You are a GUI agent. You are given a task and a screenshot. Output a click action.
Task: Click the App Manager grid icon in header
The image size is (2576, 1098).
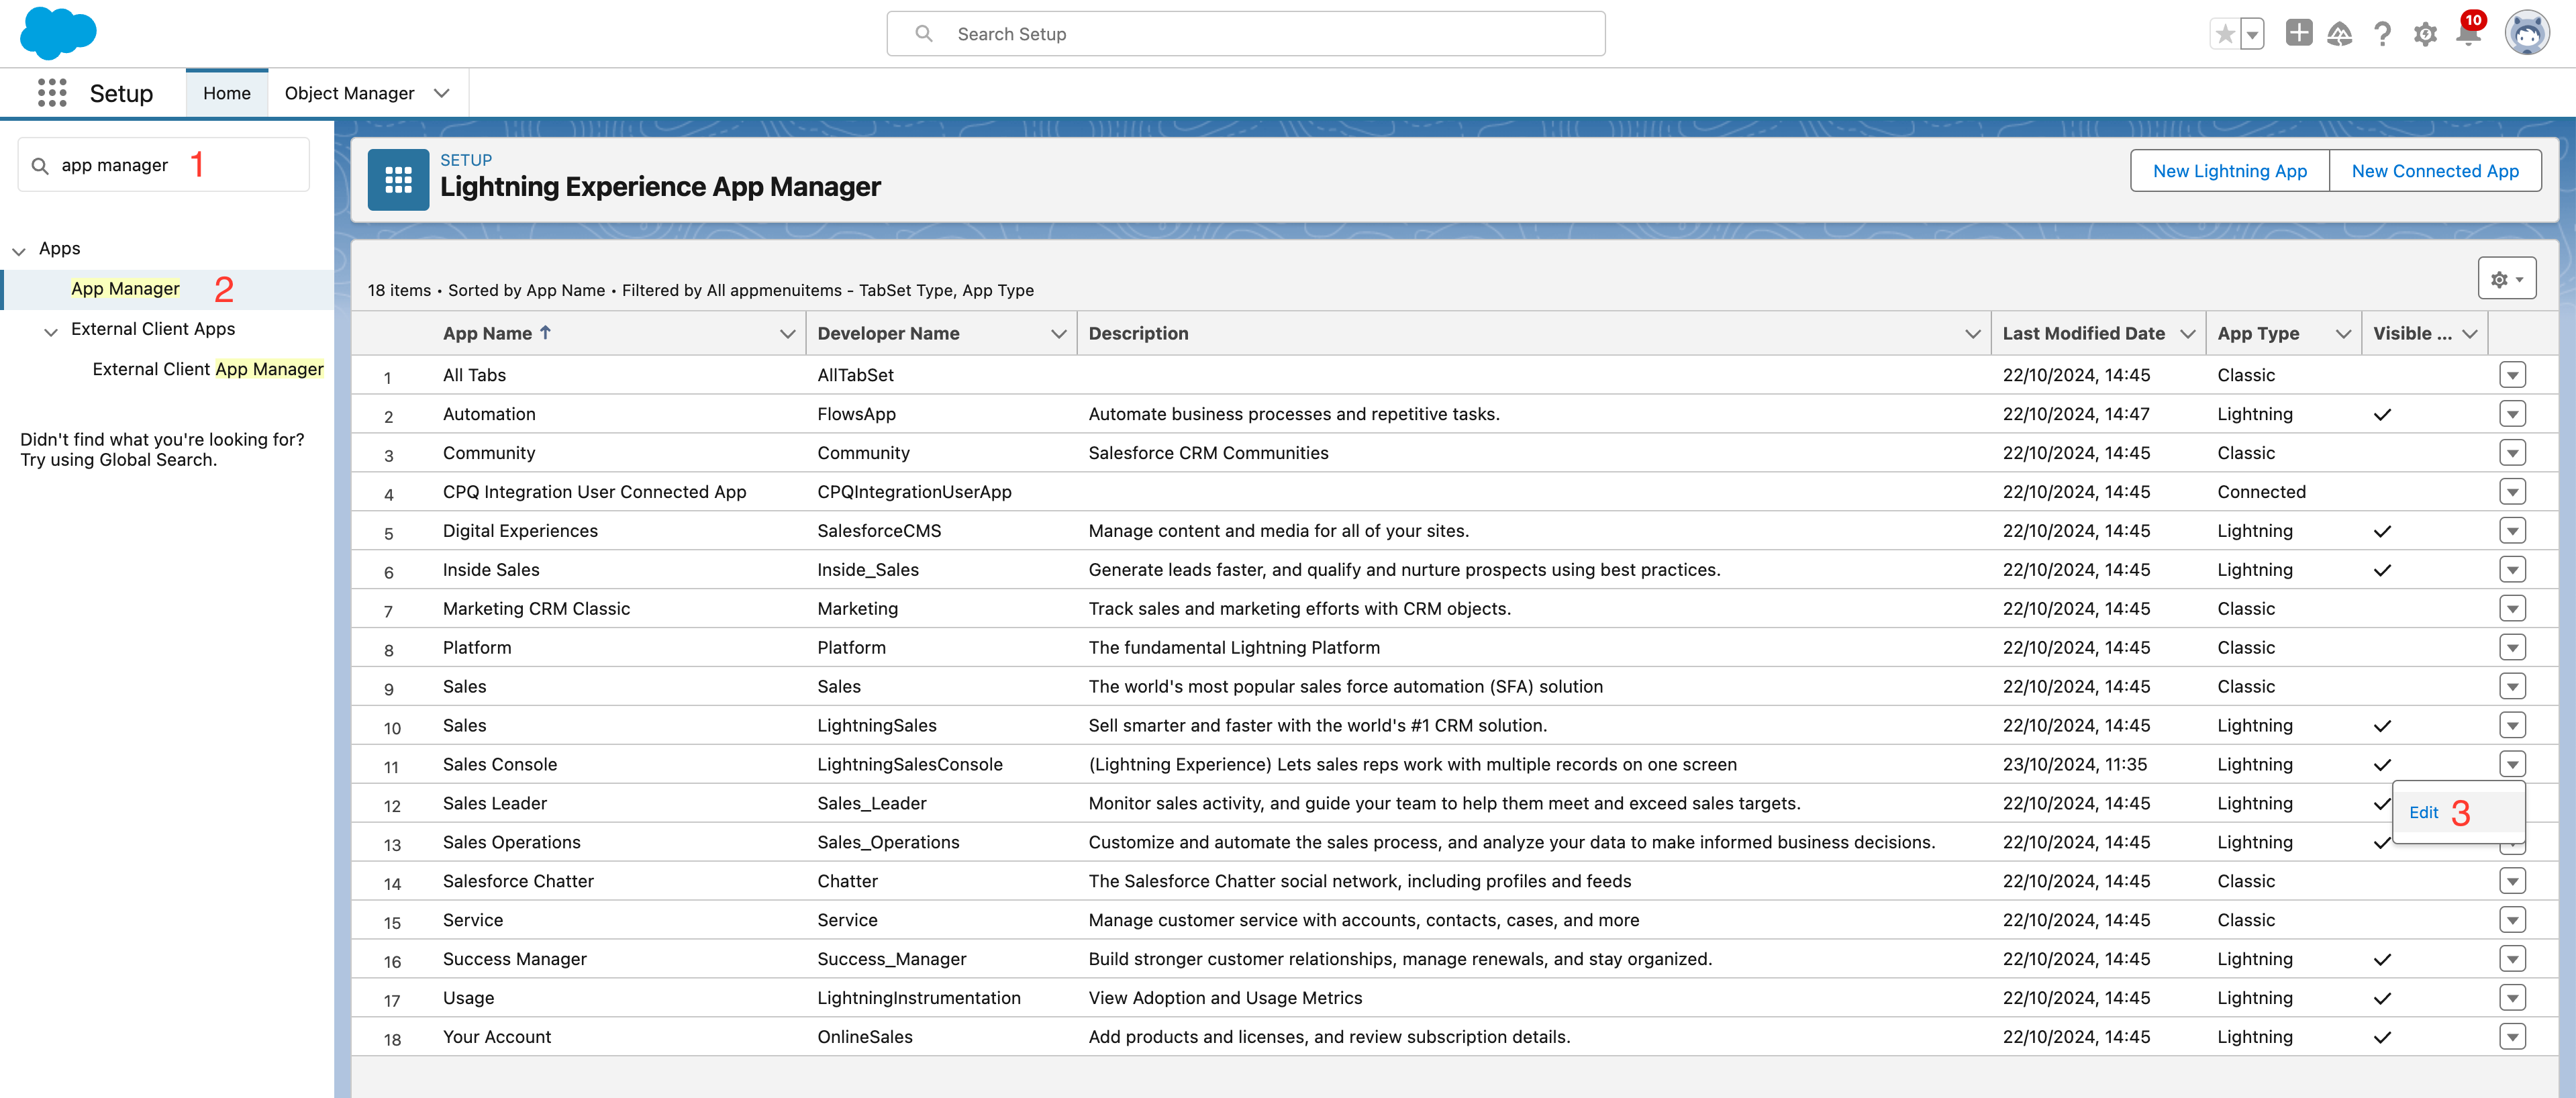coord(398,179)
